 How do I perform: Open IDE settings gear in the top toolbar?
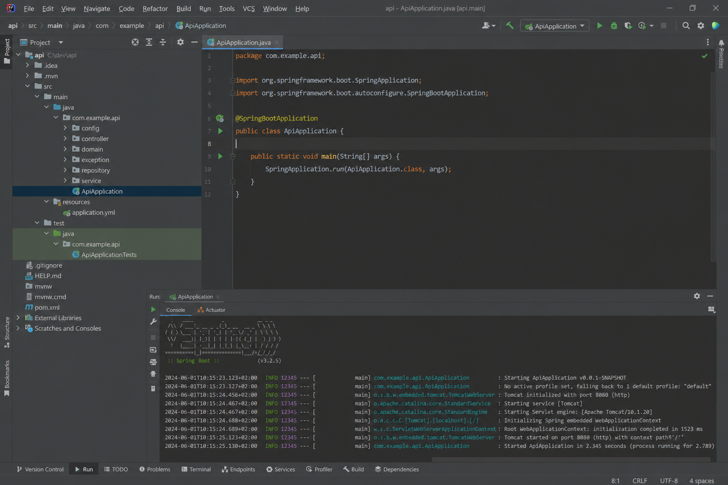[701, 26]
